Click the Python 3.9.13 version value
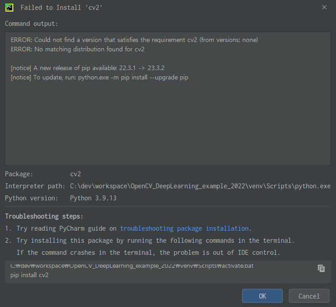The height and width of the screenshot is (307, 336). click(93, 198)
